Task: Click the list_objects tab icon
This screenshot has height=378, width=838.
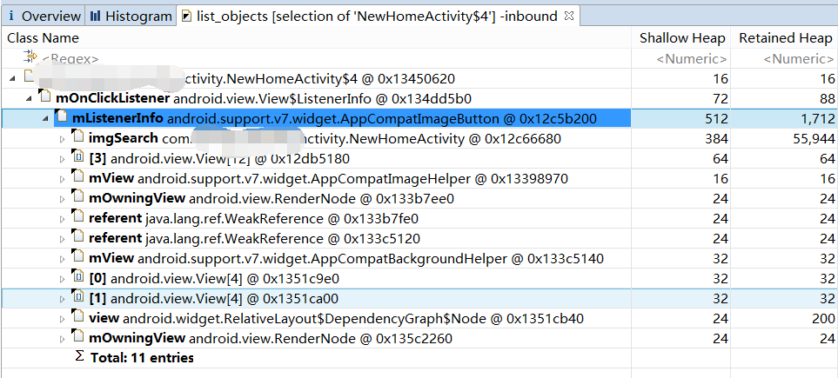Action: [187, 16]
